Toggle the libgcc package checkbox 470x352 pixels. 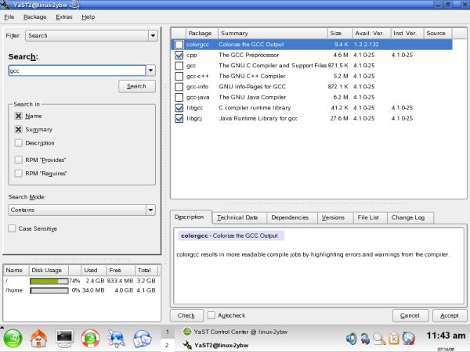179,108
